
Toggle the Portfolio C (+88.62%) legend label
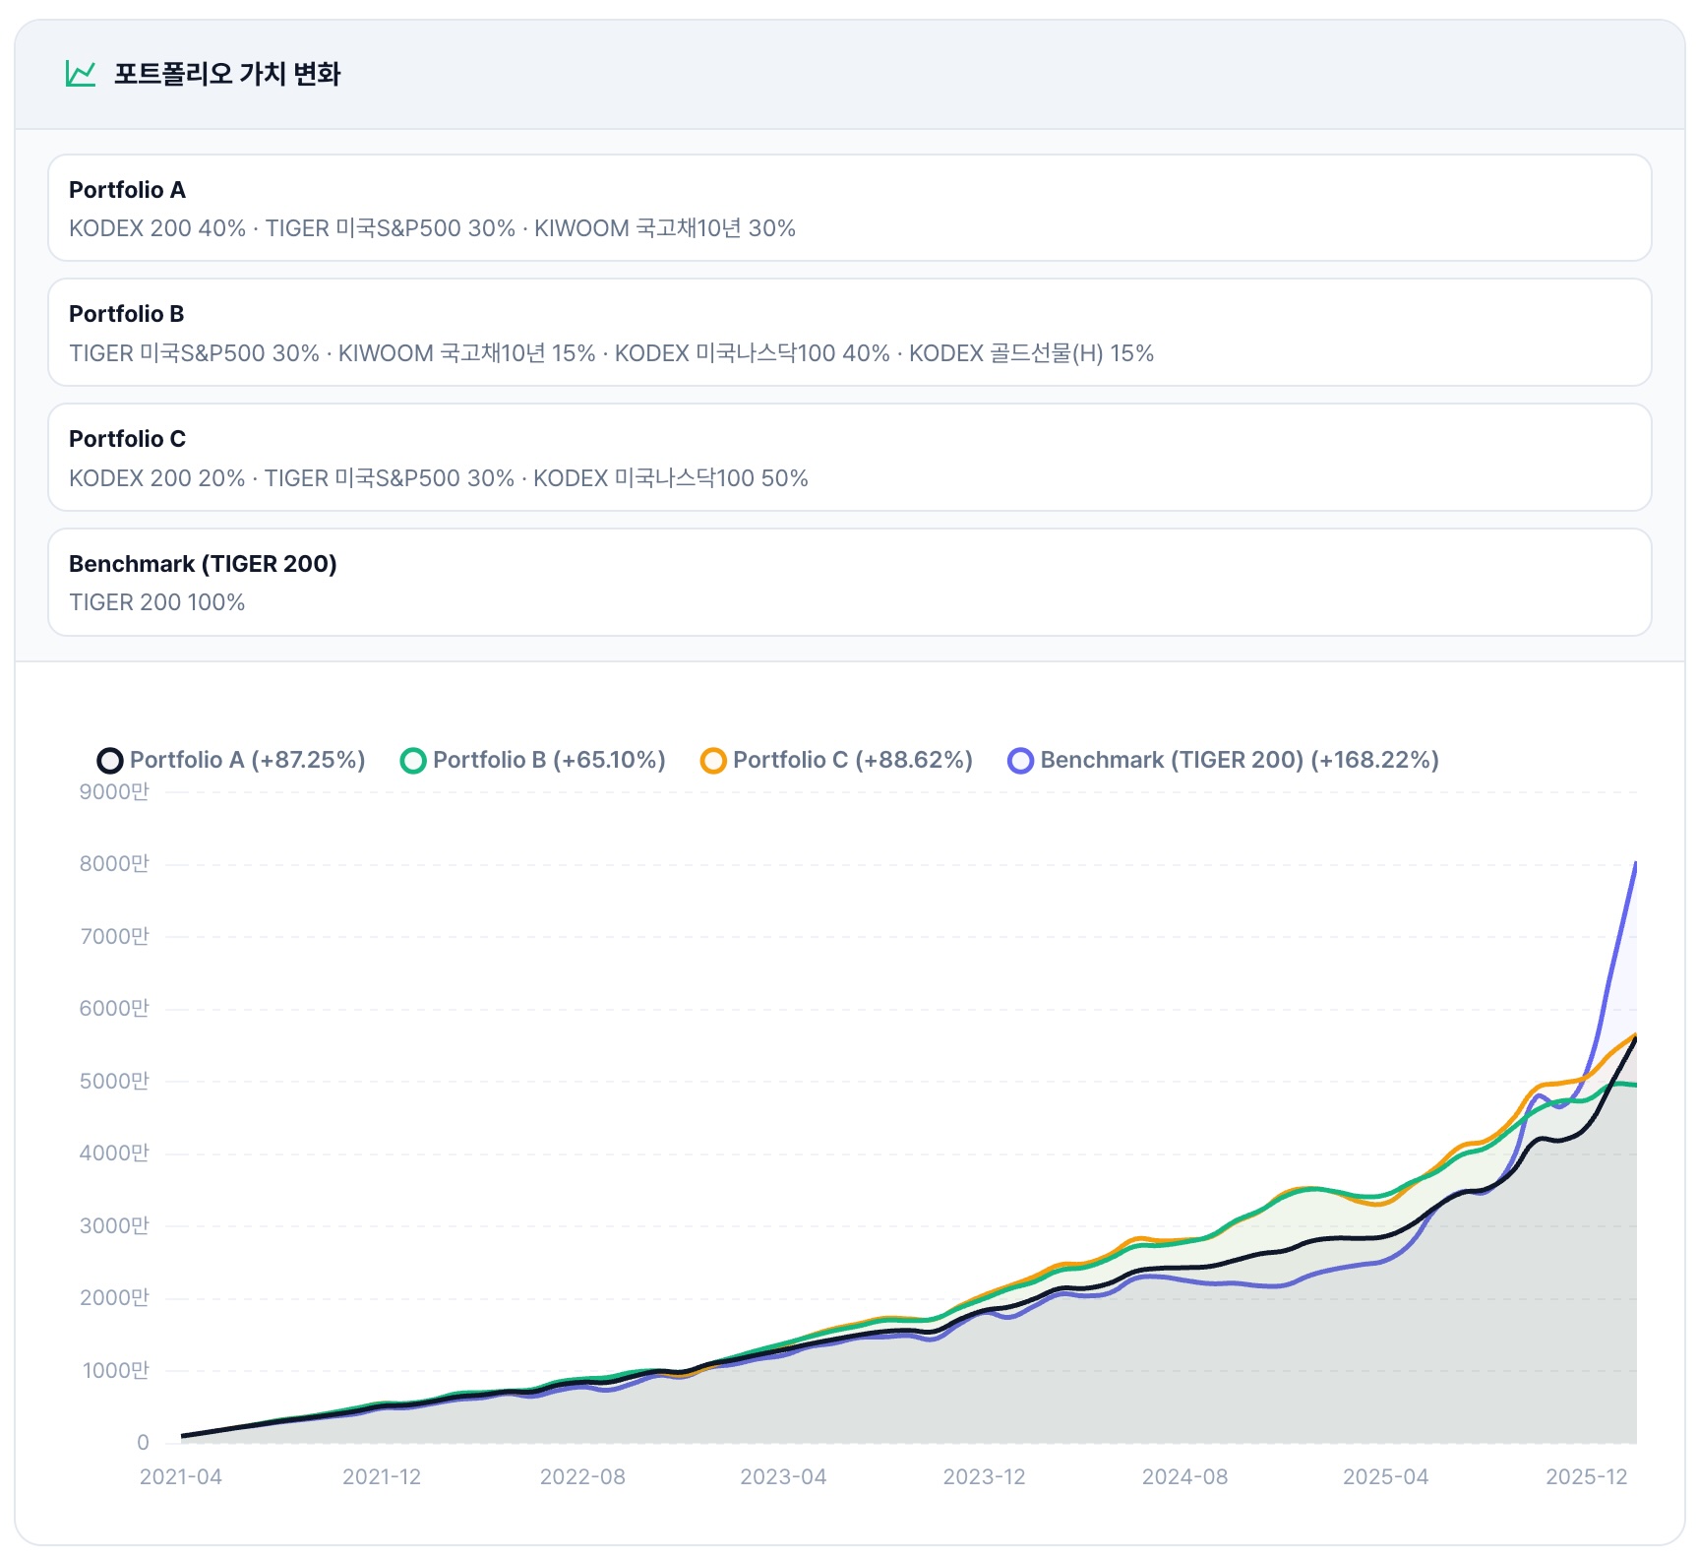click(852, 760)
